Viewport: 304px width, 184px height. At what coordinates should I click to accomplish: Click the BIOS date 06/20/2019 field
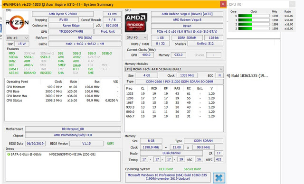35,144
